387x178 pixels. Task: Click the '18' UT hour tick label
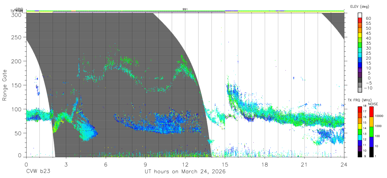264,165
